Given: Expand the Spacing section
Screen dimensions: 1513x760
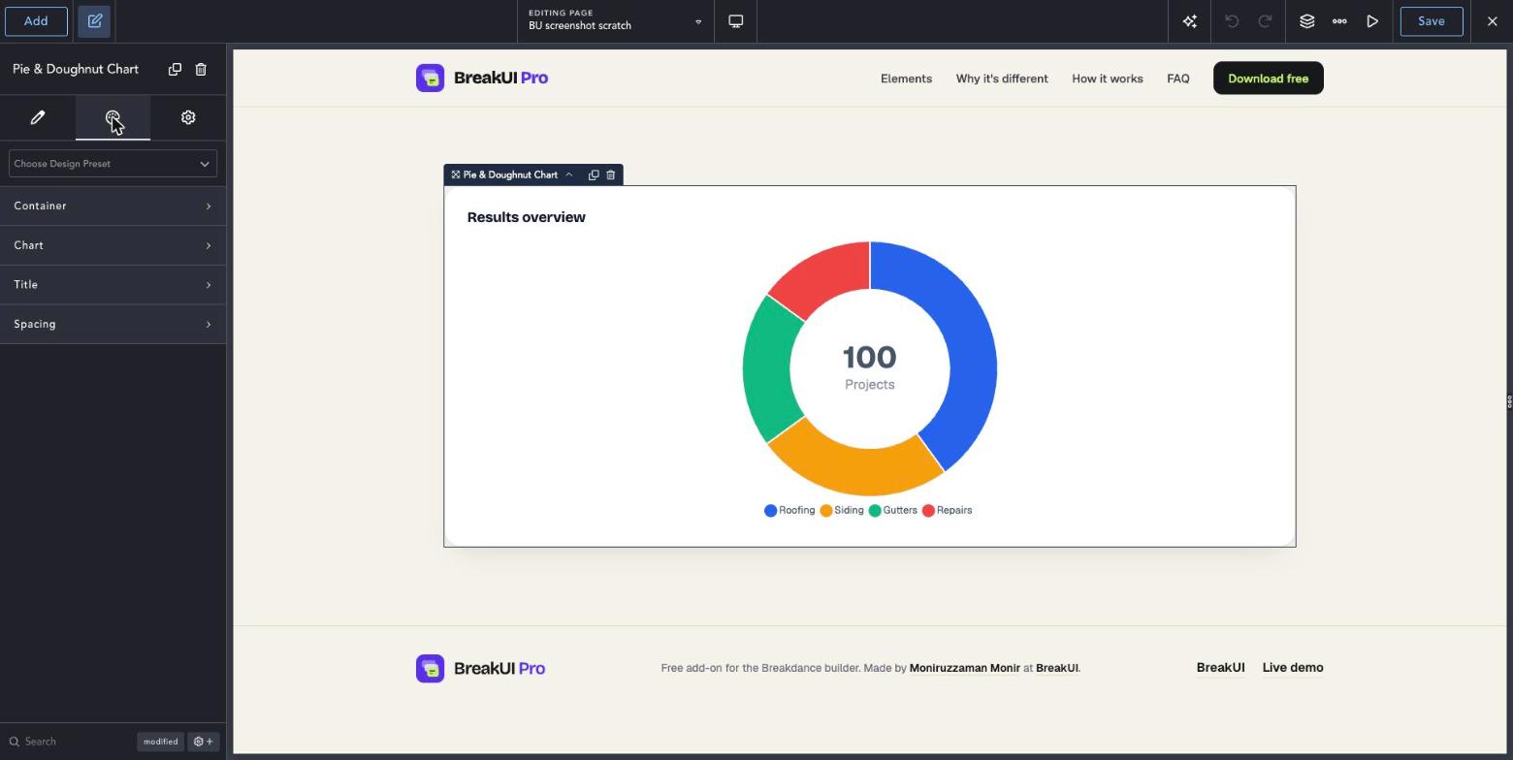Looking at the screenshot, I should click(113, 324).
